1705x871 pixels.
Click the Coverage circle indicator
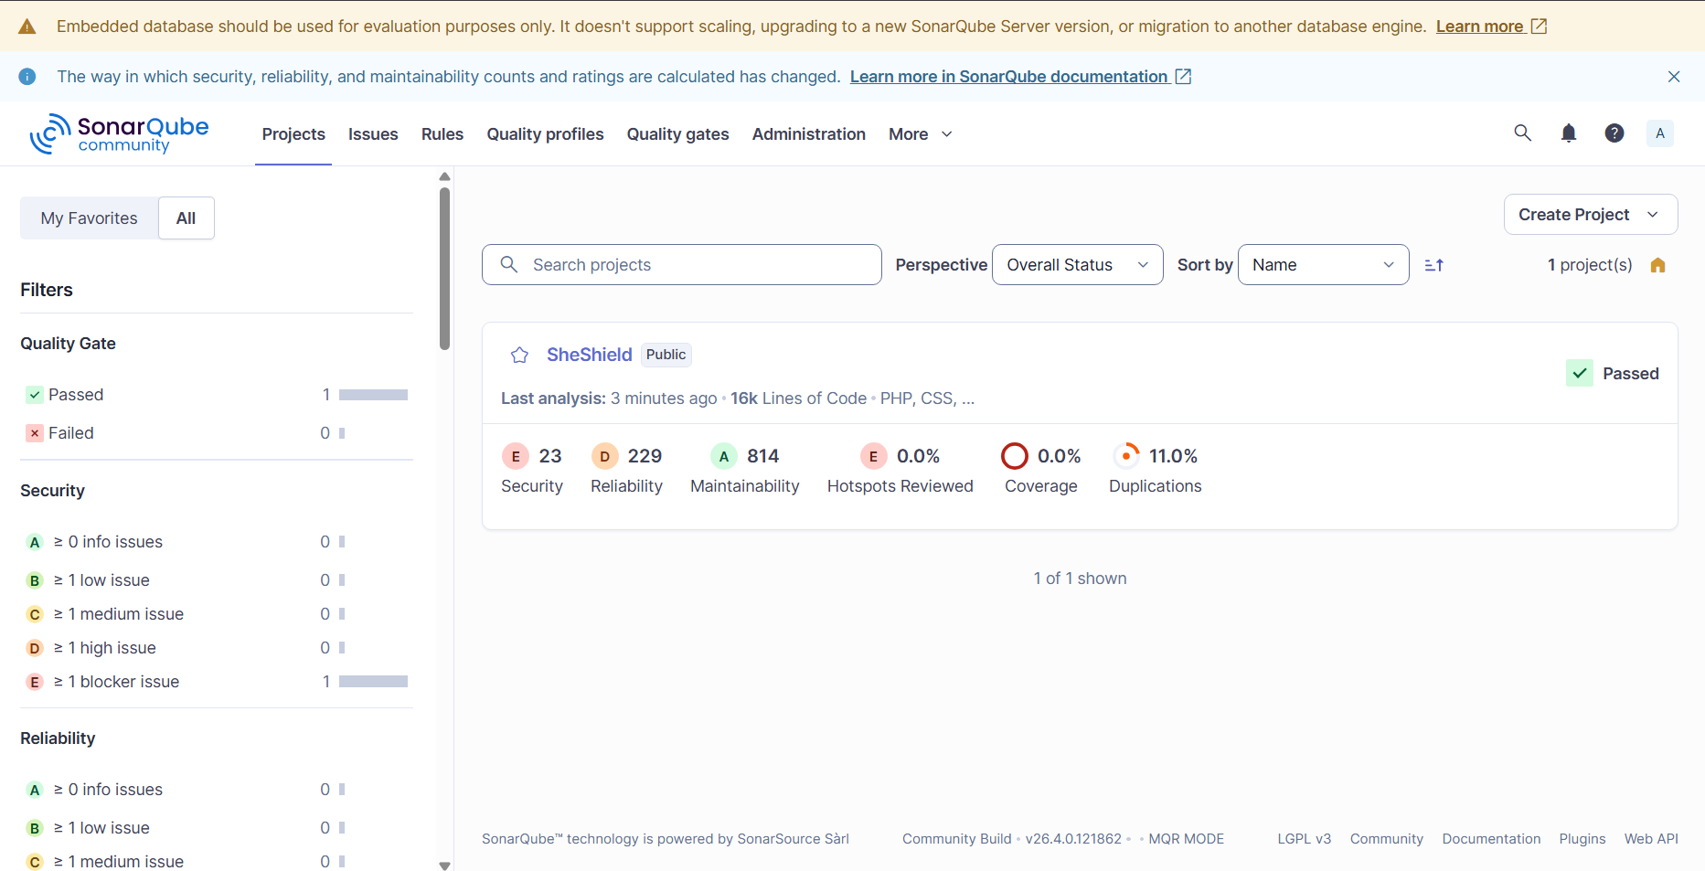pyautogui.click(x=1015, y=456)
